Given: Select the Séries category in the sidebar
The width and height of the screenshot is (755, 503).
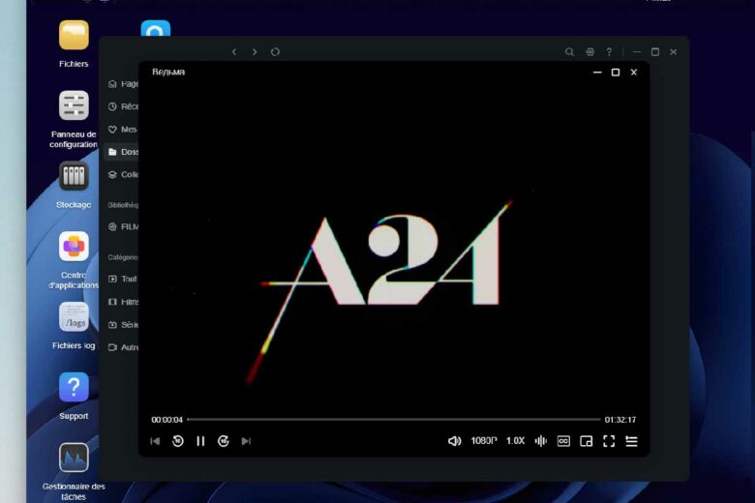Looking at the screenshot, I should (123, 324).
